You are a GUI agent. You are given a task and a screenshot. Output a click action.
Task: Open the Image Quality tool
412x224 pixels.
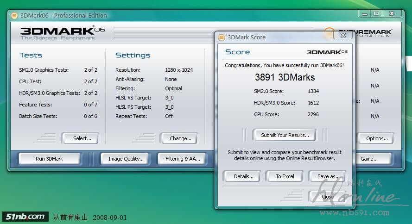tap(126, 159)
